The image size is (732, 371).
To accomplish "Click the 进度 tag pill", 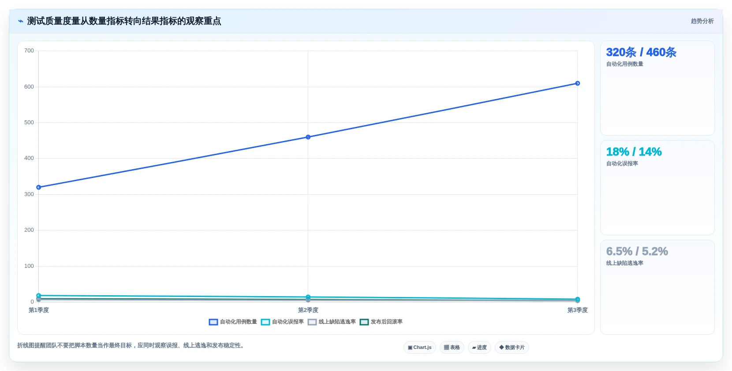I will [479, 348].
